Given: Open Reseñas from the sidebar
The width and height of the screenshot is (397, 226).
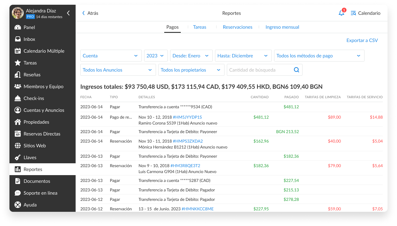Looking at the screenshot, I should [x=32, y=75].
